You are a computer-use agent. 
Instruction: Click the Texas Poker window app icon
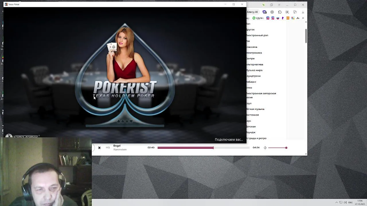click(x=6, y=4)
